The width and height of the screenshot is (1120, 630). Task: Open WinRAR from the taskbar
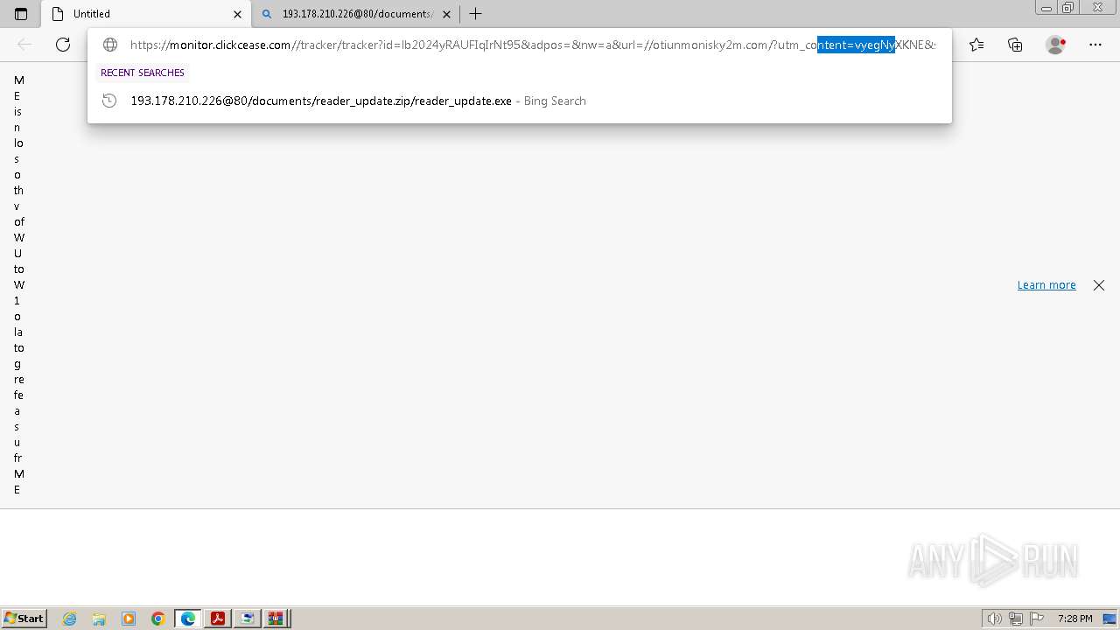point(277,619)
